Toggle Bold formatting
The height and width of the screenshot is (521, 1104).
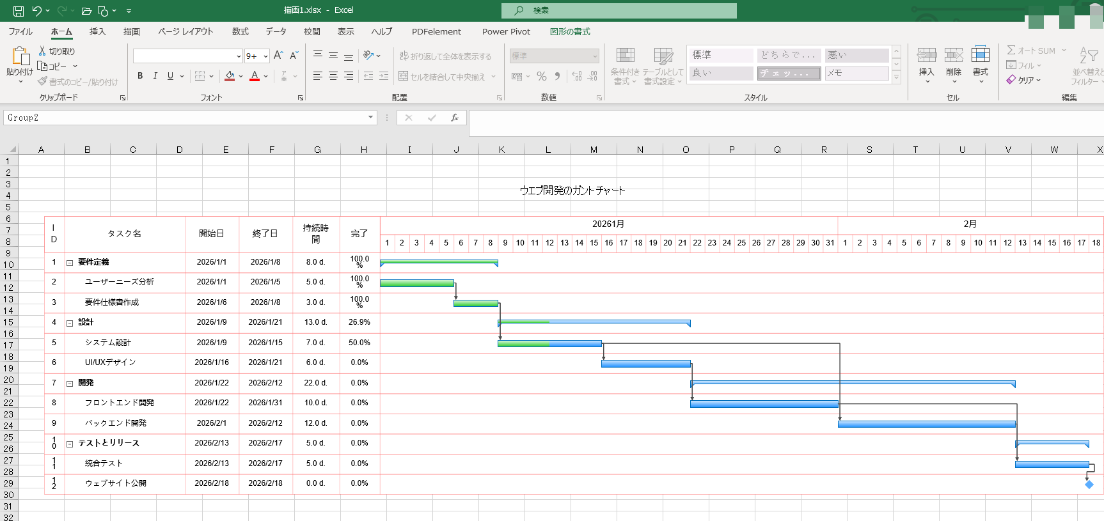[x=140, y=76]
